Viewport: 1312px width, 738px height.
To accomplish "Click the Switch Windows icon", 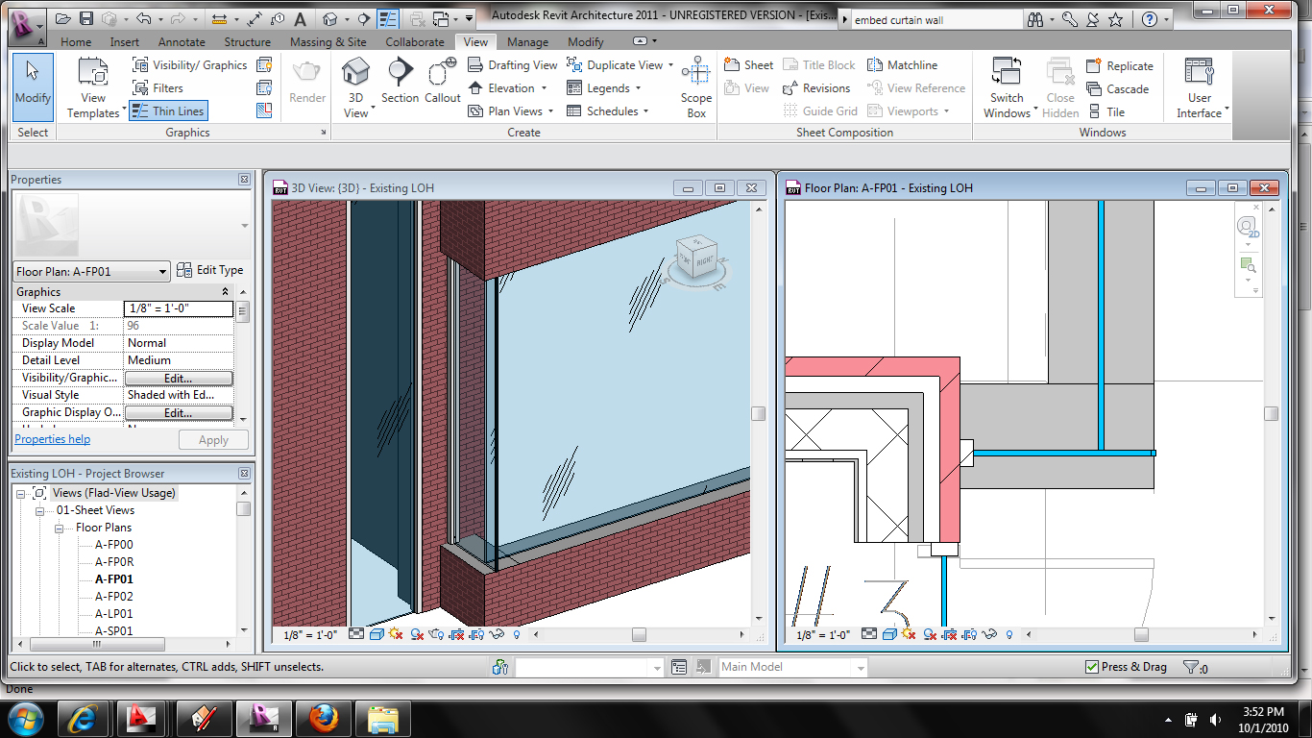I will 1007,74.
